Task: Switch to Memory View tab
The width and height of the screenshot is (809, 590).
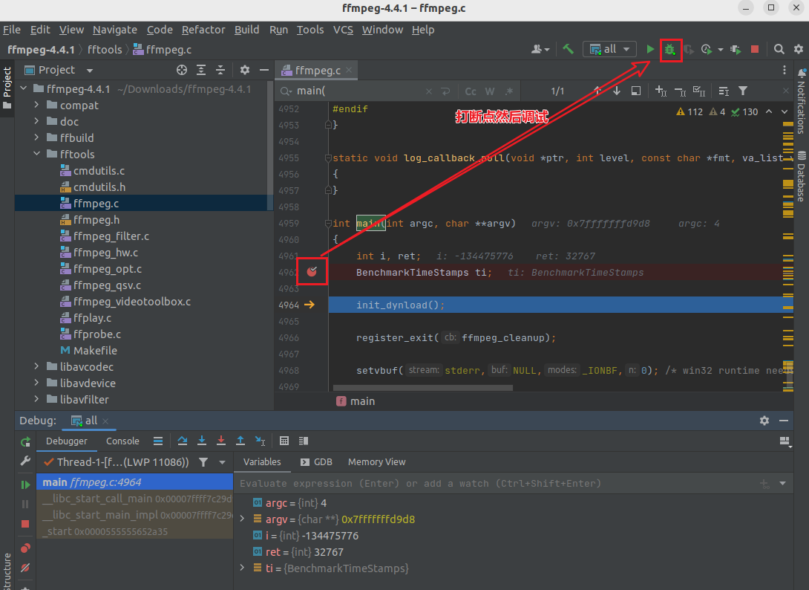Action: click(x=376, y=462)
